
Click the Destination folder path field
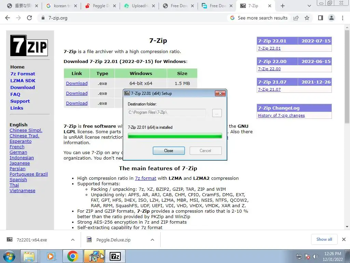pyautogui.click(x=166, y=112)
